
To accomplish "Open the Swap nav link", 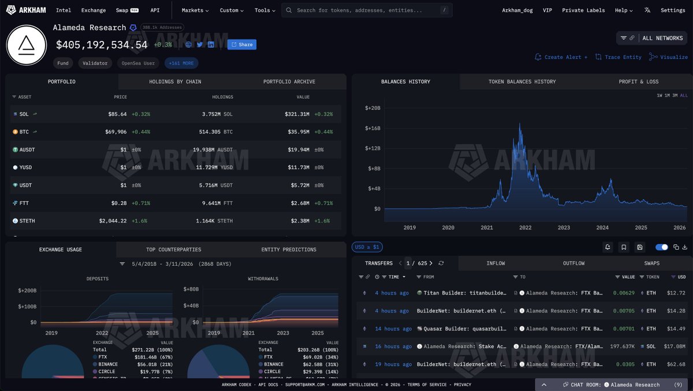I will pyautogui.click(x=127, y=10).
